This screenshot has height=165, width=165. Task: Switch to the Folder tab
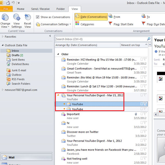(x=61, y=9)
